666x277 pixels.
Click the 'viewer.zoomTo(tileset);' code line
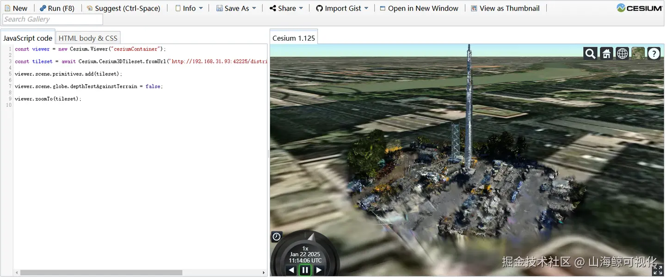[48, 99]
